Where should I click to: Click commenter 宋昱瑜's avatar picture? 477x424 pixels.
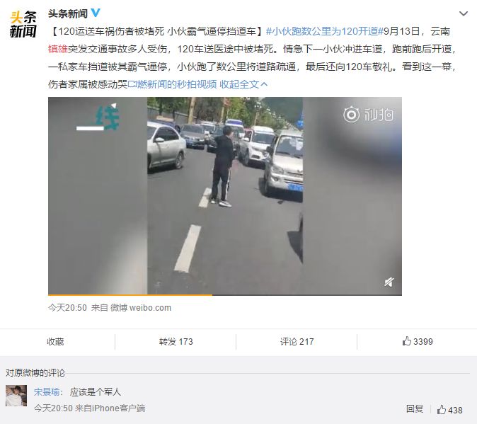click(x=16, y=396)
